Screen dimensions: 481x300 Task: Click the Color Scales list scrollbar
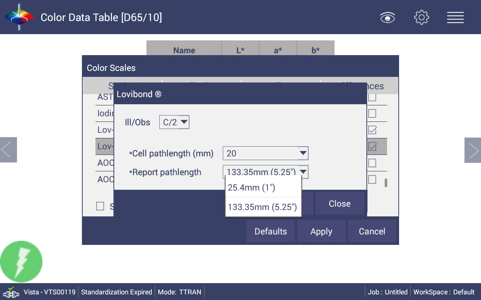point(386,183)
